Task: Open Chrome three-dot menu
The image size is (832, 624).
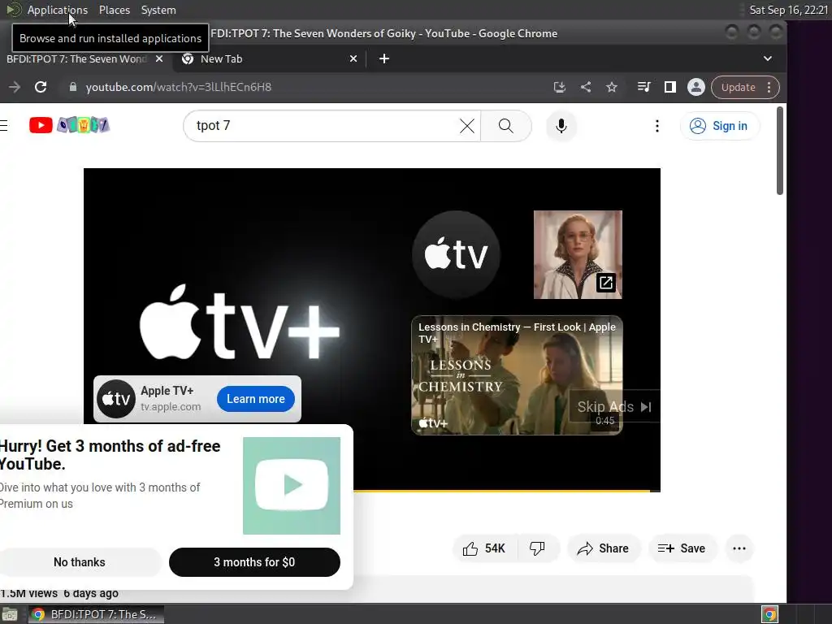Action: pyautogui.click(x=769, y=87)
